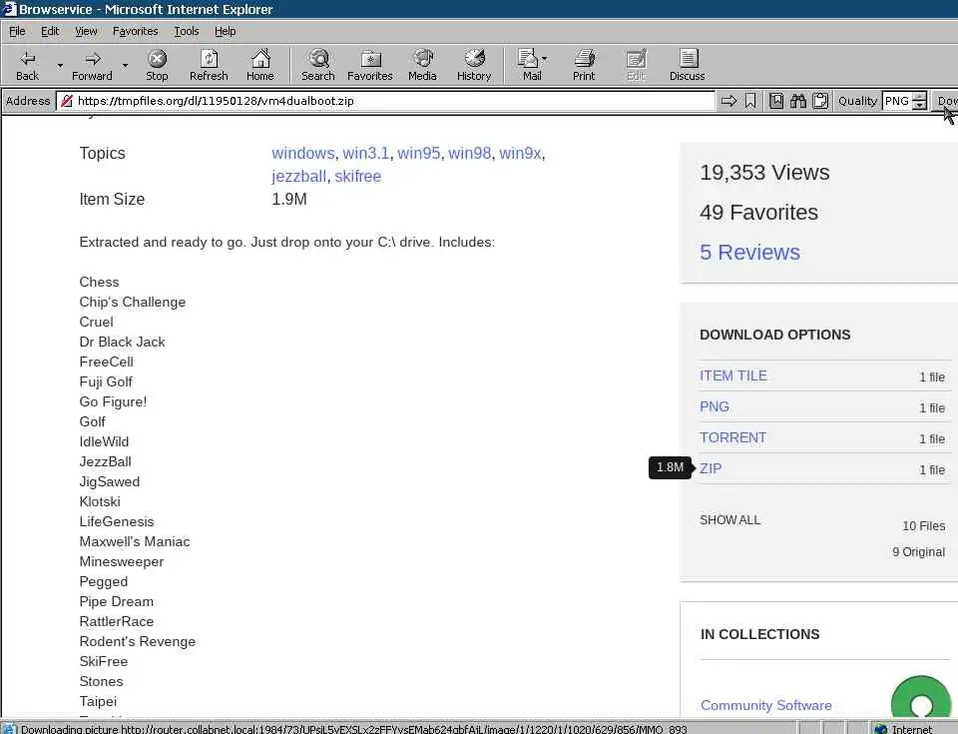Open Forward history dropdown arrow

click(x=126, y=65)
